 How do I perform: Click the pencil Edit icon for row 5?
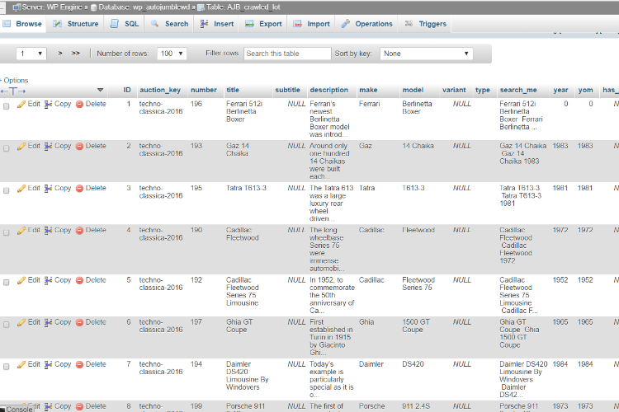tap(21, 280)
